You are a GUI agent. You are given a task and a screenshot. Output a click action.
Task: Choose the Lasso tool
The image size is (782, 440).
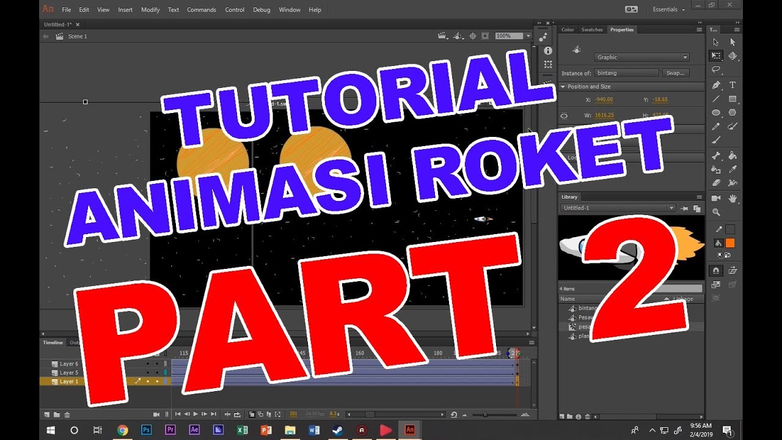716,70
